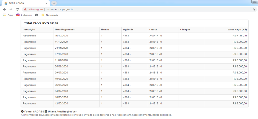Click account 248618 - 0 in 05/08/2020 row
Screen dimensions: 258x119
coord(156,66)
